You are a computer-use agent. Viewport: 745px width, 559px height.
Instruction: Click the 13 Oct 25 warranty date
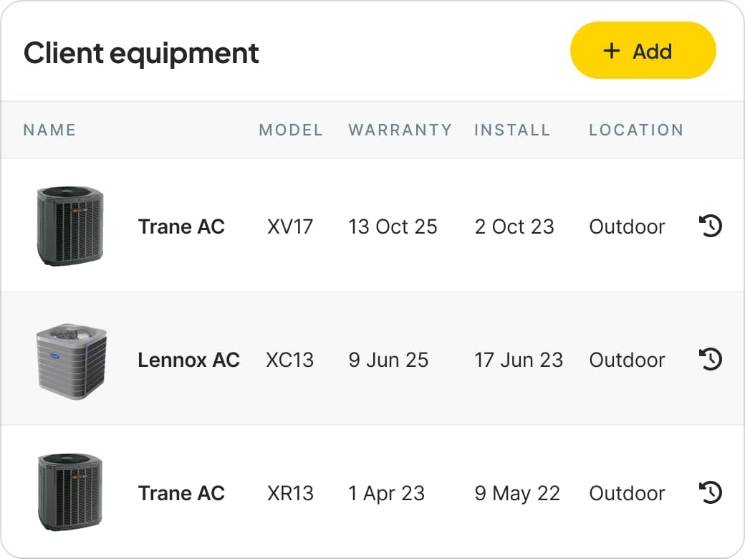pos(393,226)
